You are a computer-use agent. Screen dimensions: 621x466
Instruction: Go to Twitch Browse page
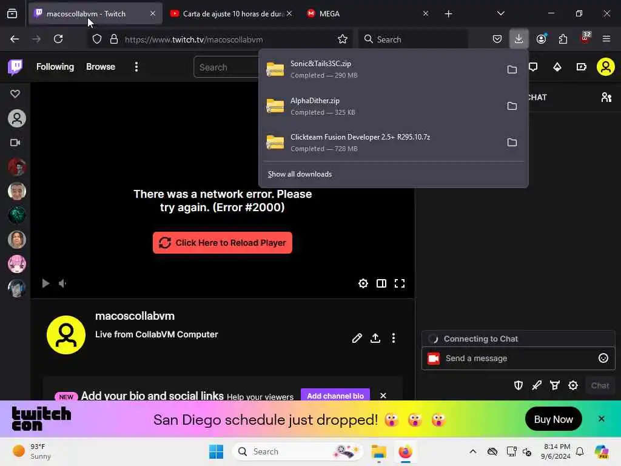[x=101, y=67]
